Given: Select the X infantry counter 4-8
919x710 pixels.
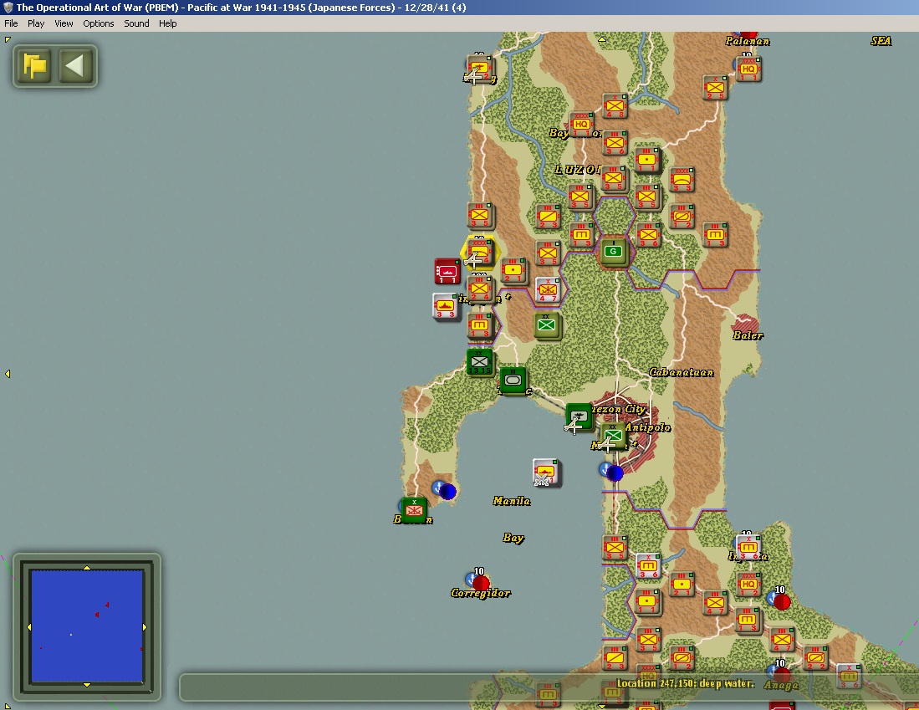Looking at the screenshot, I should click(x=615, y=106).
